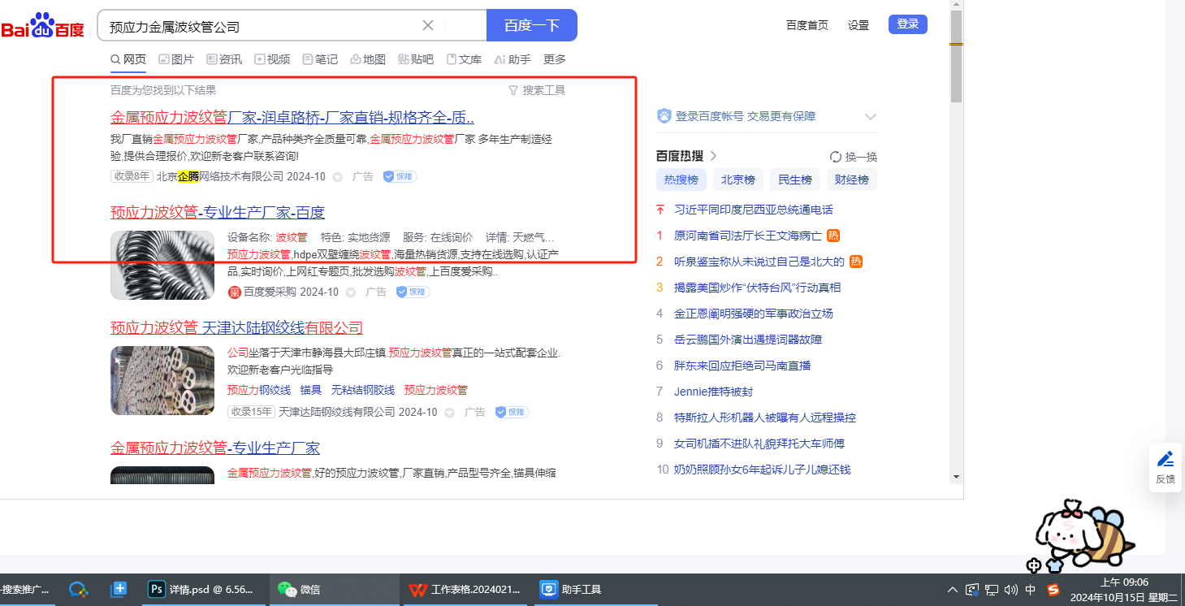Click the Baidu logo
Viewport: 1185px width, 606px height.
42,26
